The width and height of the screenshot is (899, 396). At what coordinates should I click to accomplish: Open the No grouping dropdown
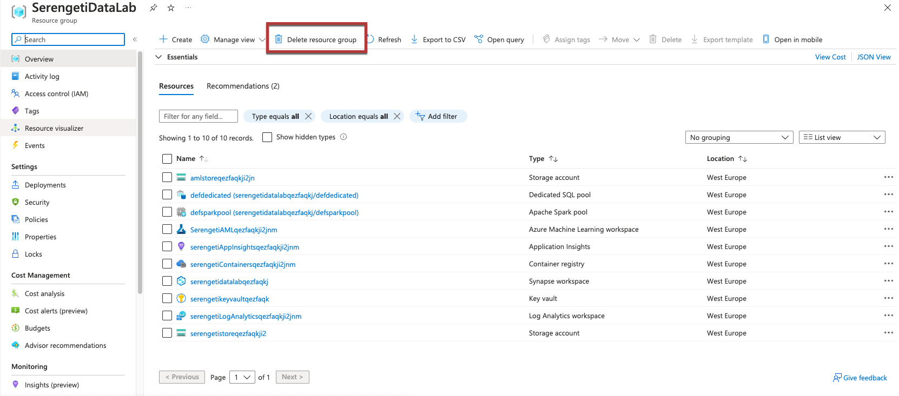(x=739, y=137)
